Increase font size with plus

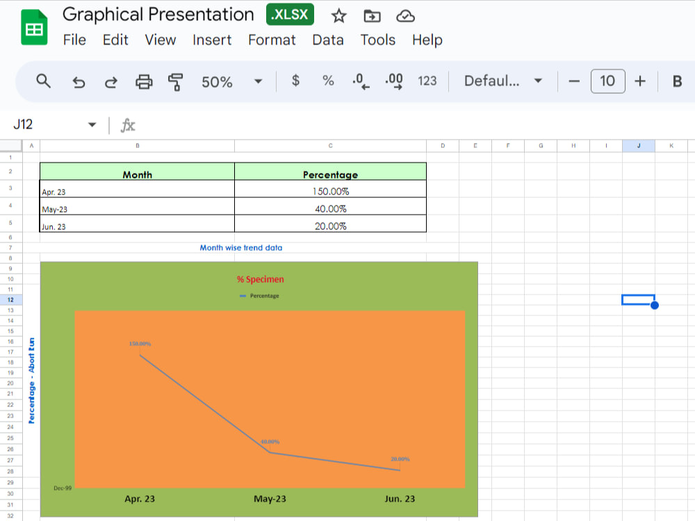(x=640, y=81)
